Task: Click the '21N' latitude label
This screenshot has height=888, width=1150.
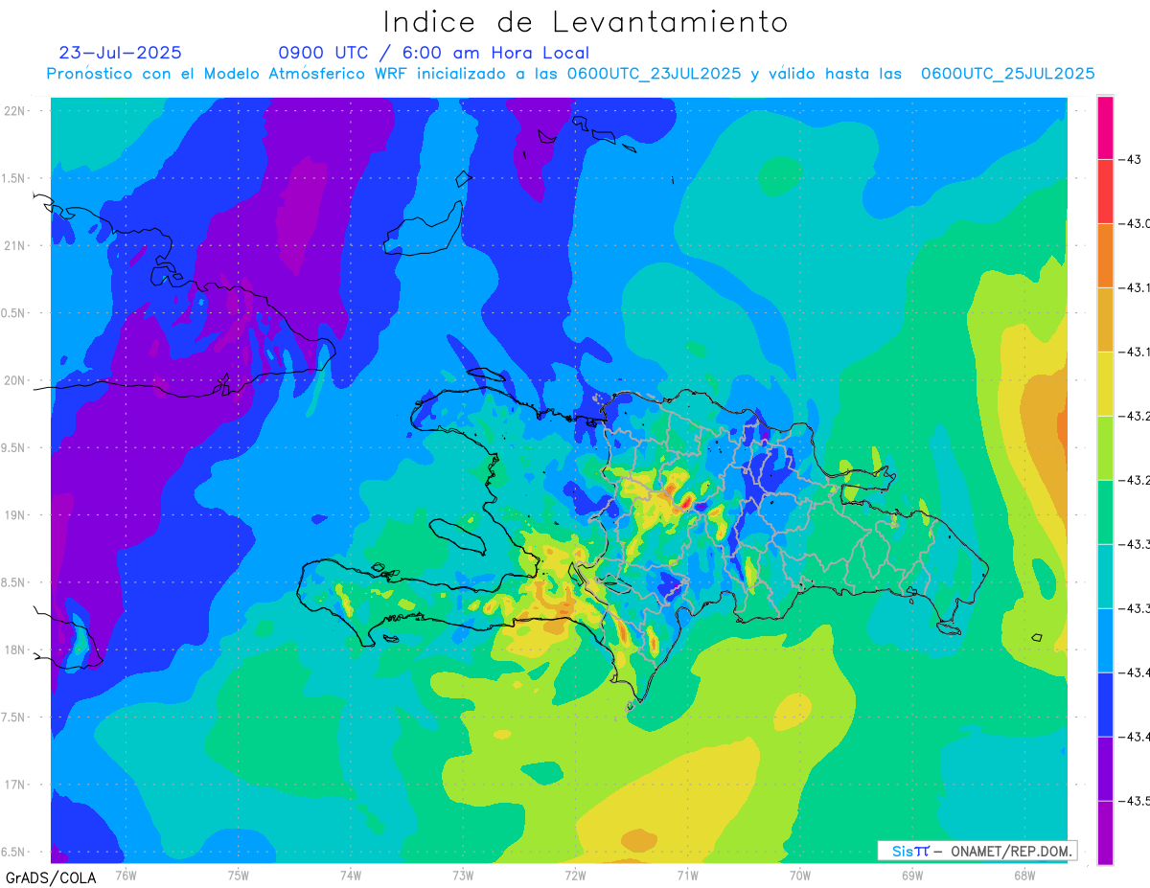Action: coord(16,246)
